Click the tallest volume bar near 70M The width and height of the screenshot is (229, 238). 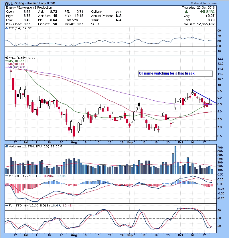click(x=175, y=160)
